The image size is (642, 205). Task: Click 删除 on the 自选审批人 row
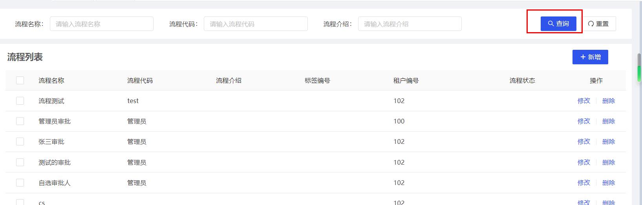pos(609,183)
